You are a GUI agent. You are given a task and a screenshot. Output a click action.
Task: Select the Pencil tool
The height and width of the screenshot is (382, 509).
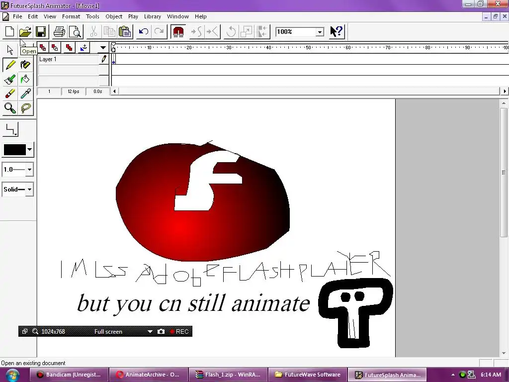tap(10, 65)
